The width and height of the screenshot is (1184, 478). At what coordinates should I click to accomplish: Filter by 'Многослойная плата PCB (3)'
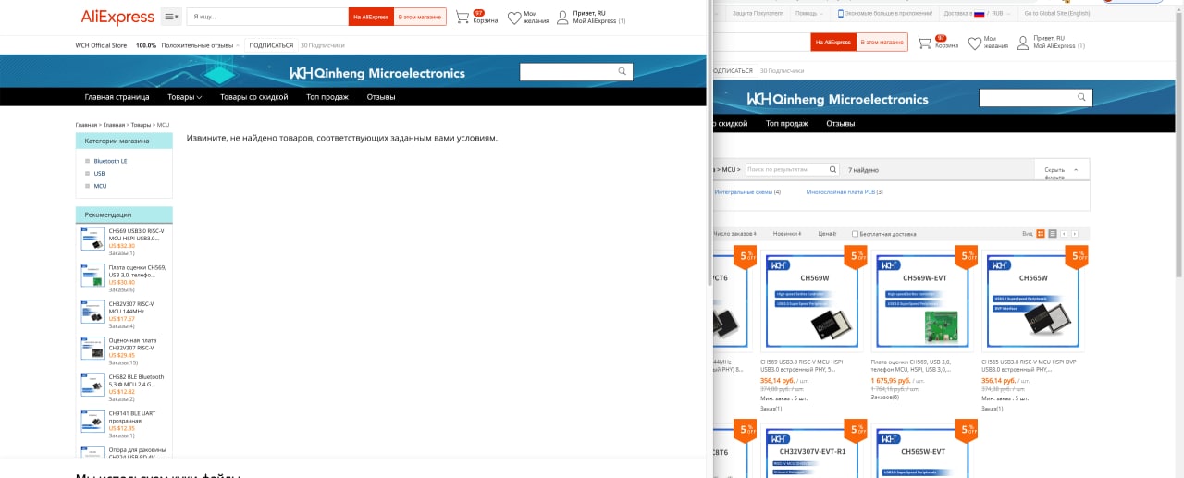point(845,192)
